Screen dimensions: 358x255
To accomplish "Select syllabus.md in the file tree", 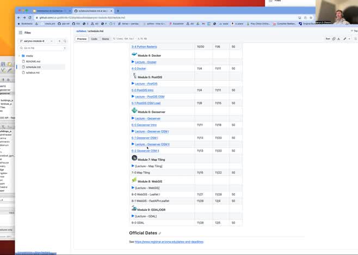I will (x=33, y=72).
